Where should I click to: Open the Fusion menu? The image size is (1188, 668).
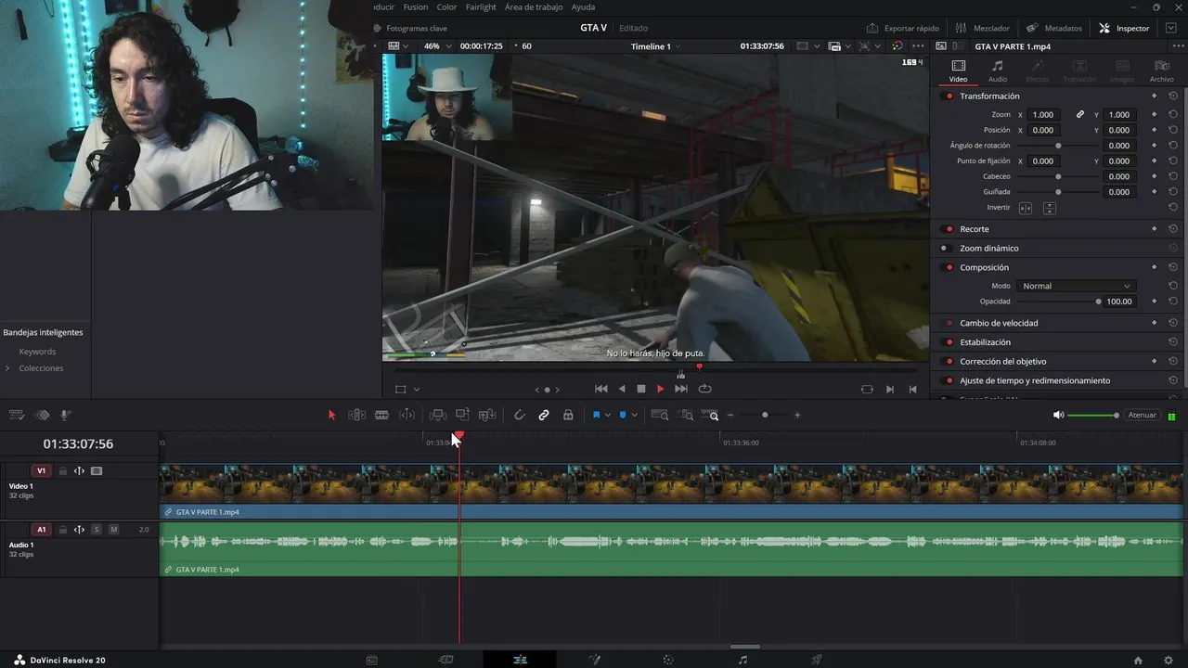(416, 6)
